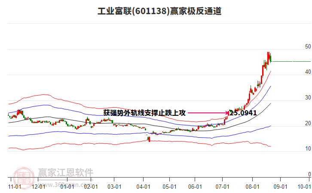Click the latest candlestick at the price peak

270,58
